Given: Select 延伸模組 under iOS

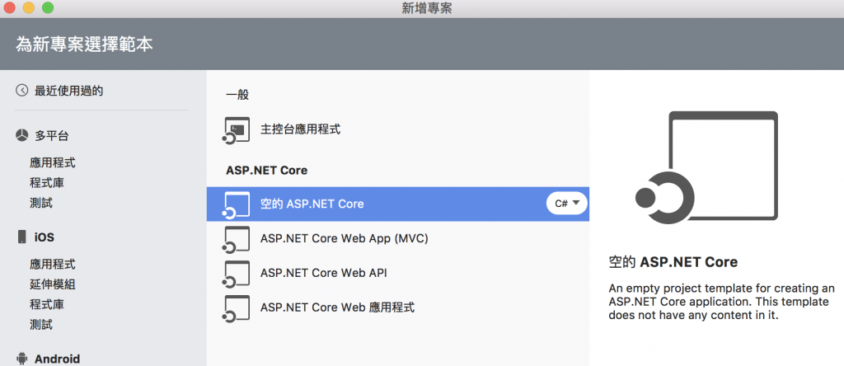Looking at the screenshot, I should [x=53, y=284].
